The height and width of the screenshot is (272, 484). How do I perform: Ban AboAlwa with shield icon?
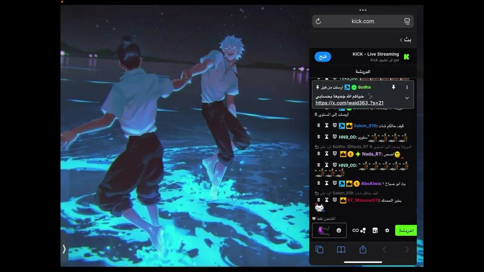[x=335, y=183]
